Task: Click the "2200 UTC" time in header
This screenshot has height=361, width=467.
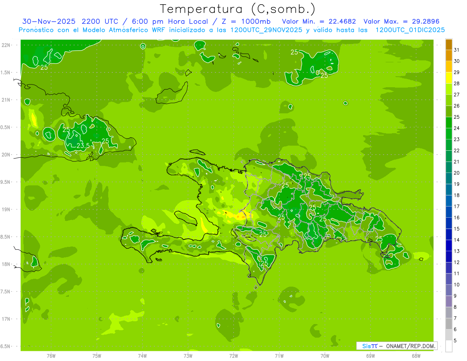Action: click(101, 21)
